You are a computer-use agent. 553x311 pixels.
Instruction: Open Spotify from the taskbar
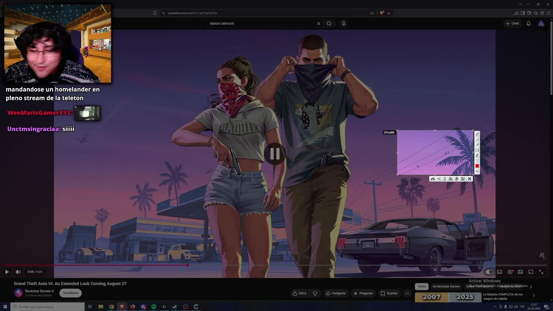[x=154, y=307]
